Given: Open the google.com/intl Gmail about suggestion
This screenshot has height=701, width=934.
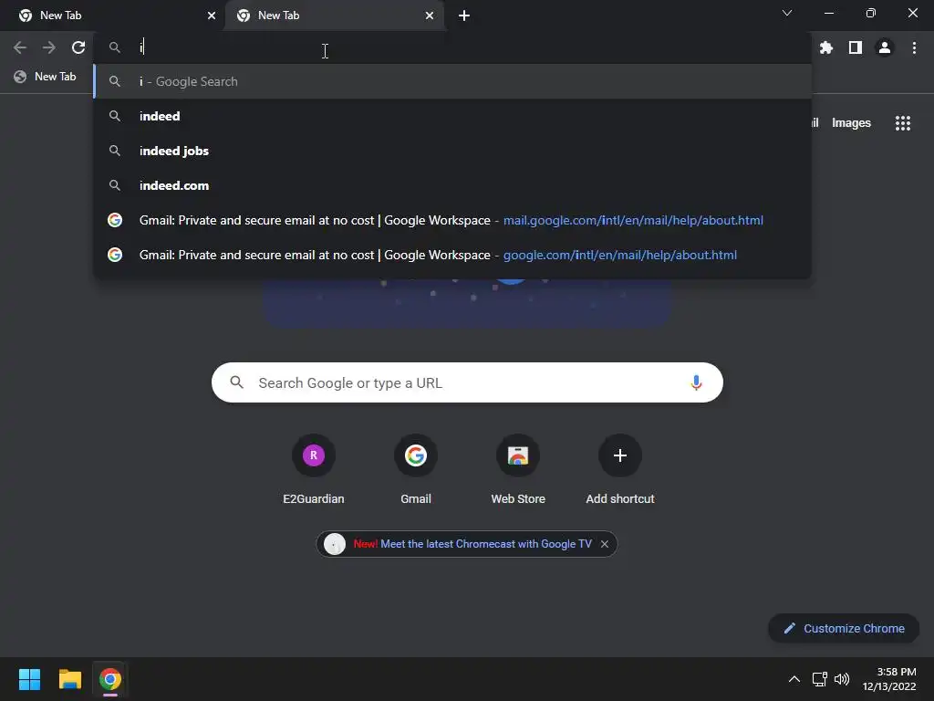Looking at the screenshot, I should point(452,255).
